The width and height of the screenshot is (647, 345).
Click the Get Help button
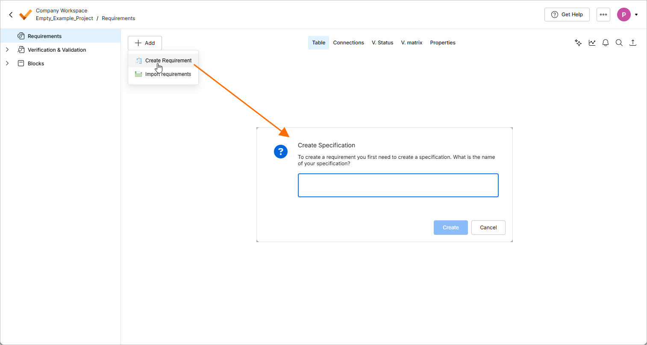(x=567, y=15)
